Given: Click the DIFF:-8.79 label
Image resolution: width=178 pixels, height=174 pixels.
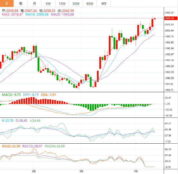Looking at the screenshot, I should pyautogui.click(x=31, y=95).
